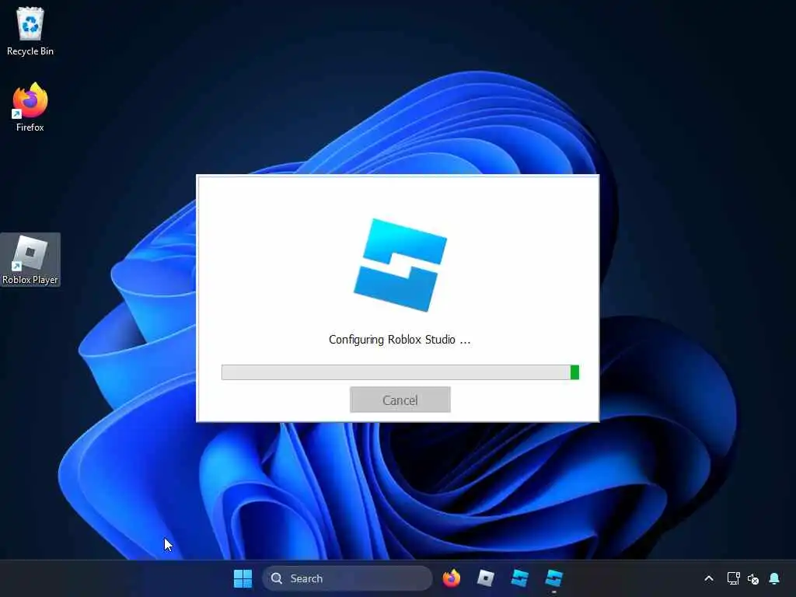Open the Windows Start menu

243,578
